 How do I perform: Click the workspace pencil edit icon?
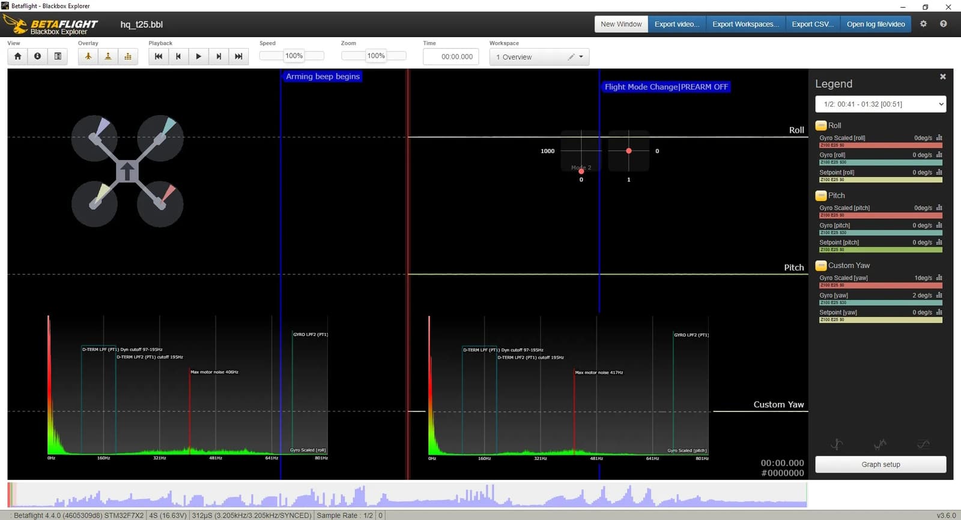point(571,57)
